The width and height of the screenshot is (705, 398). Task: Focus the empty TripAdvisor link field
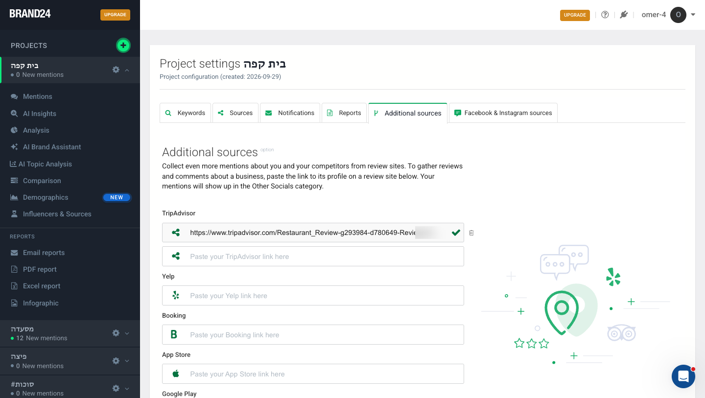(x=313, y=257)
